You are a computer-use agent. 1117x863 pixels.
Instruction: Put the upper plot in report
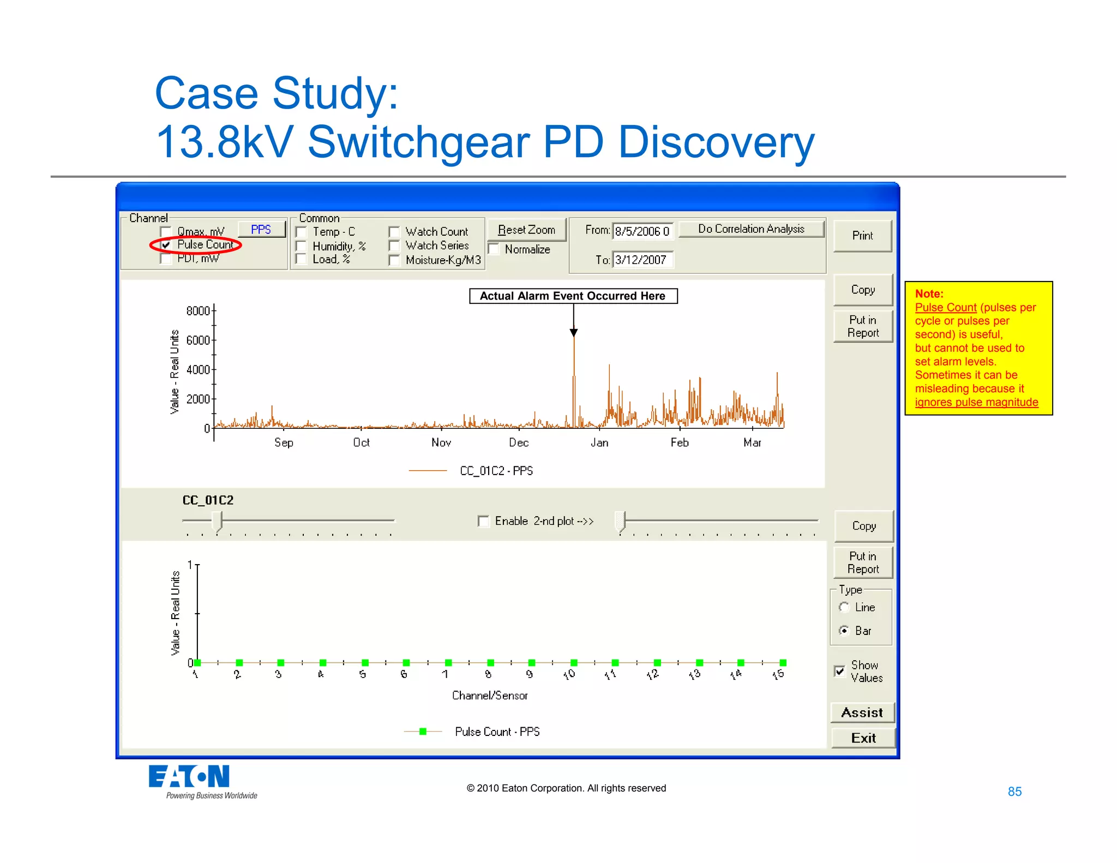[x=863, y=326]
